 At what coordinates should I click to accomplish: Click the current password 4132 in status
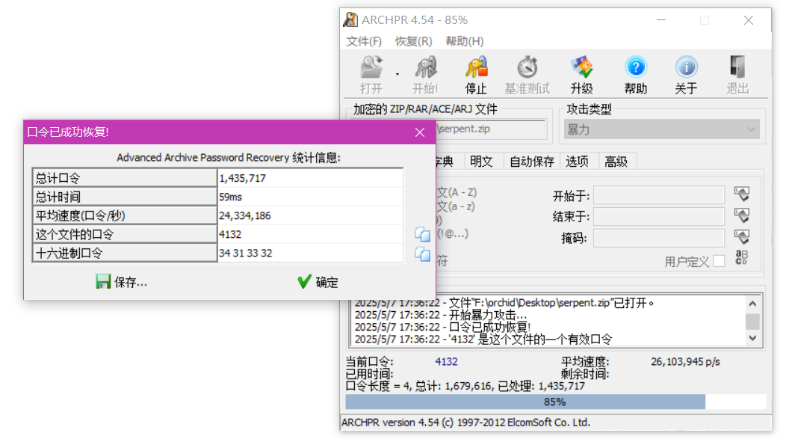pos(446,362)
